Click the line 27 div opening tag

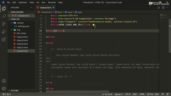49,83
